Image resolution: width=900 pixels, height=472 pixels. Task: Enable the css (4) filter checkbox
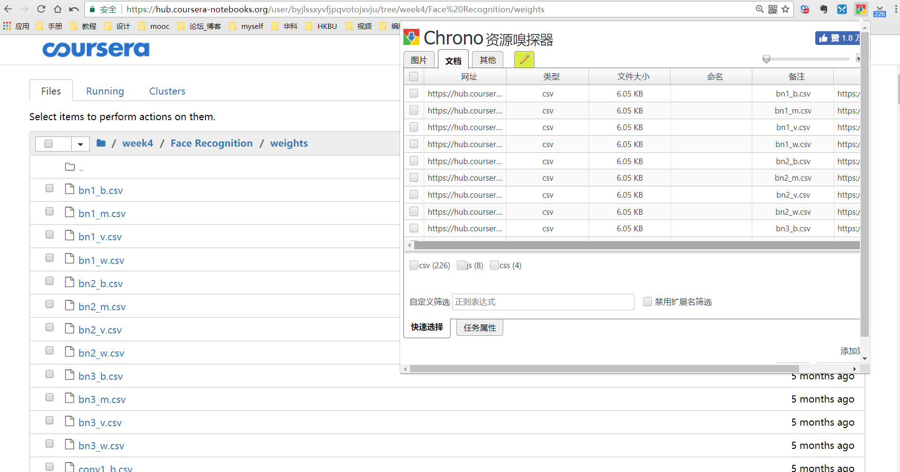tap(494, 265)
